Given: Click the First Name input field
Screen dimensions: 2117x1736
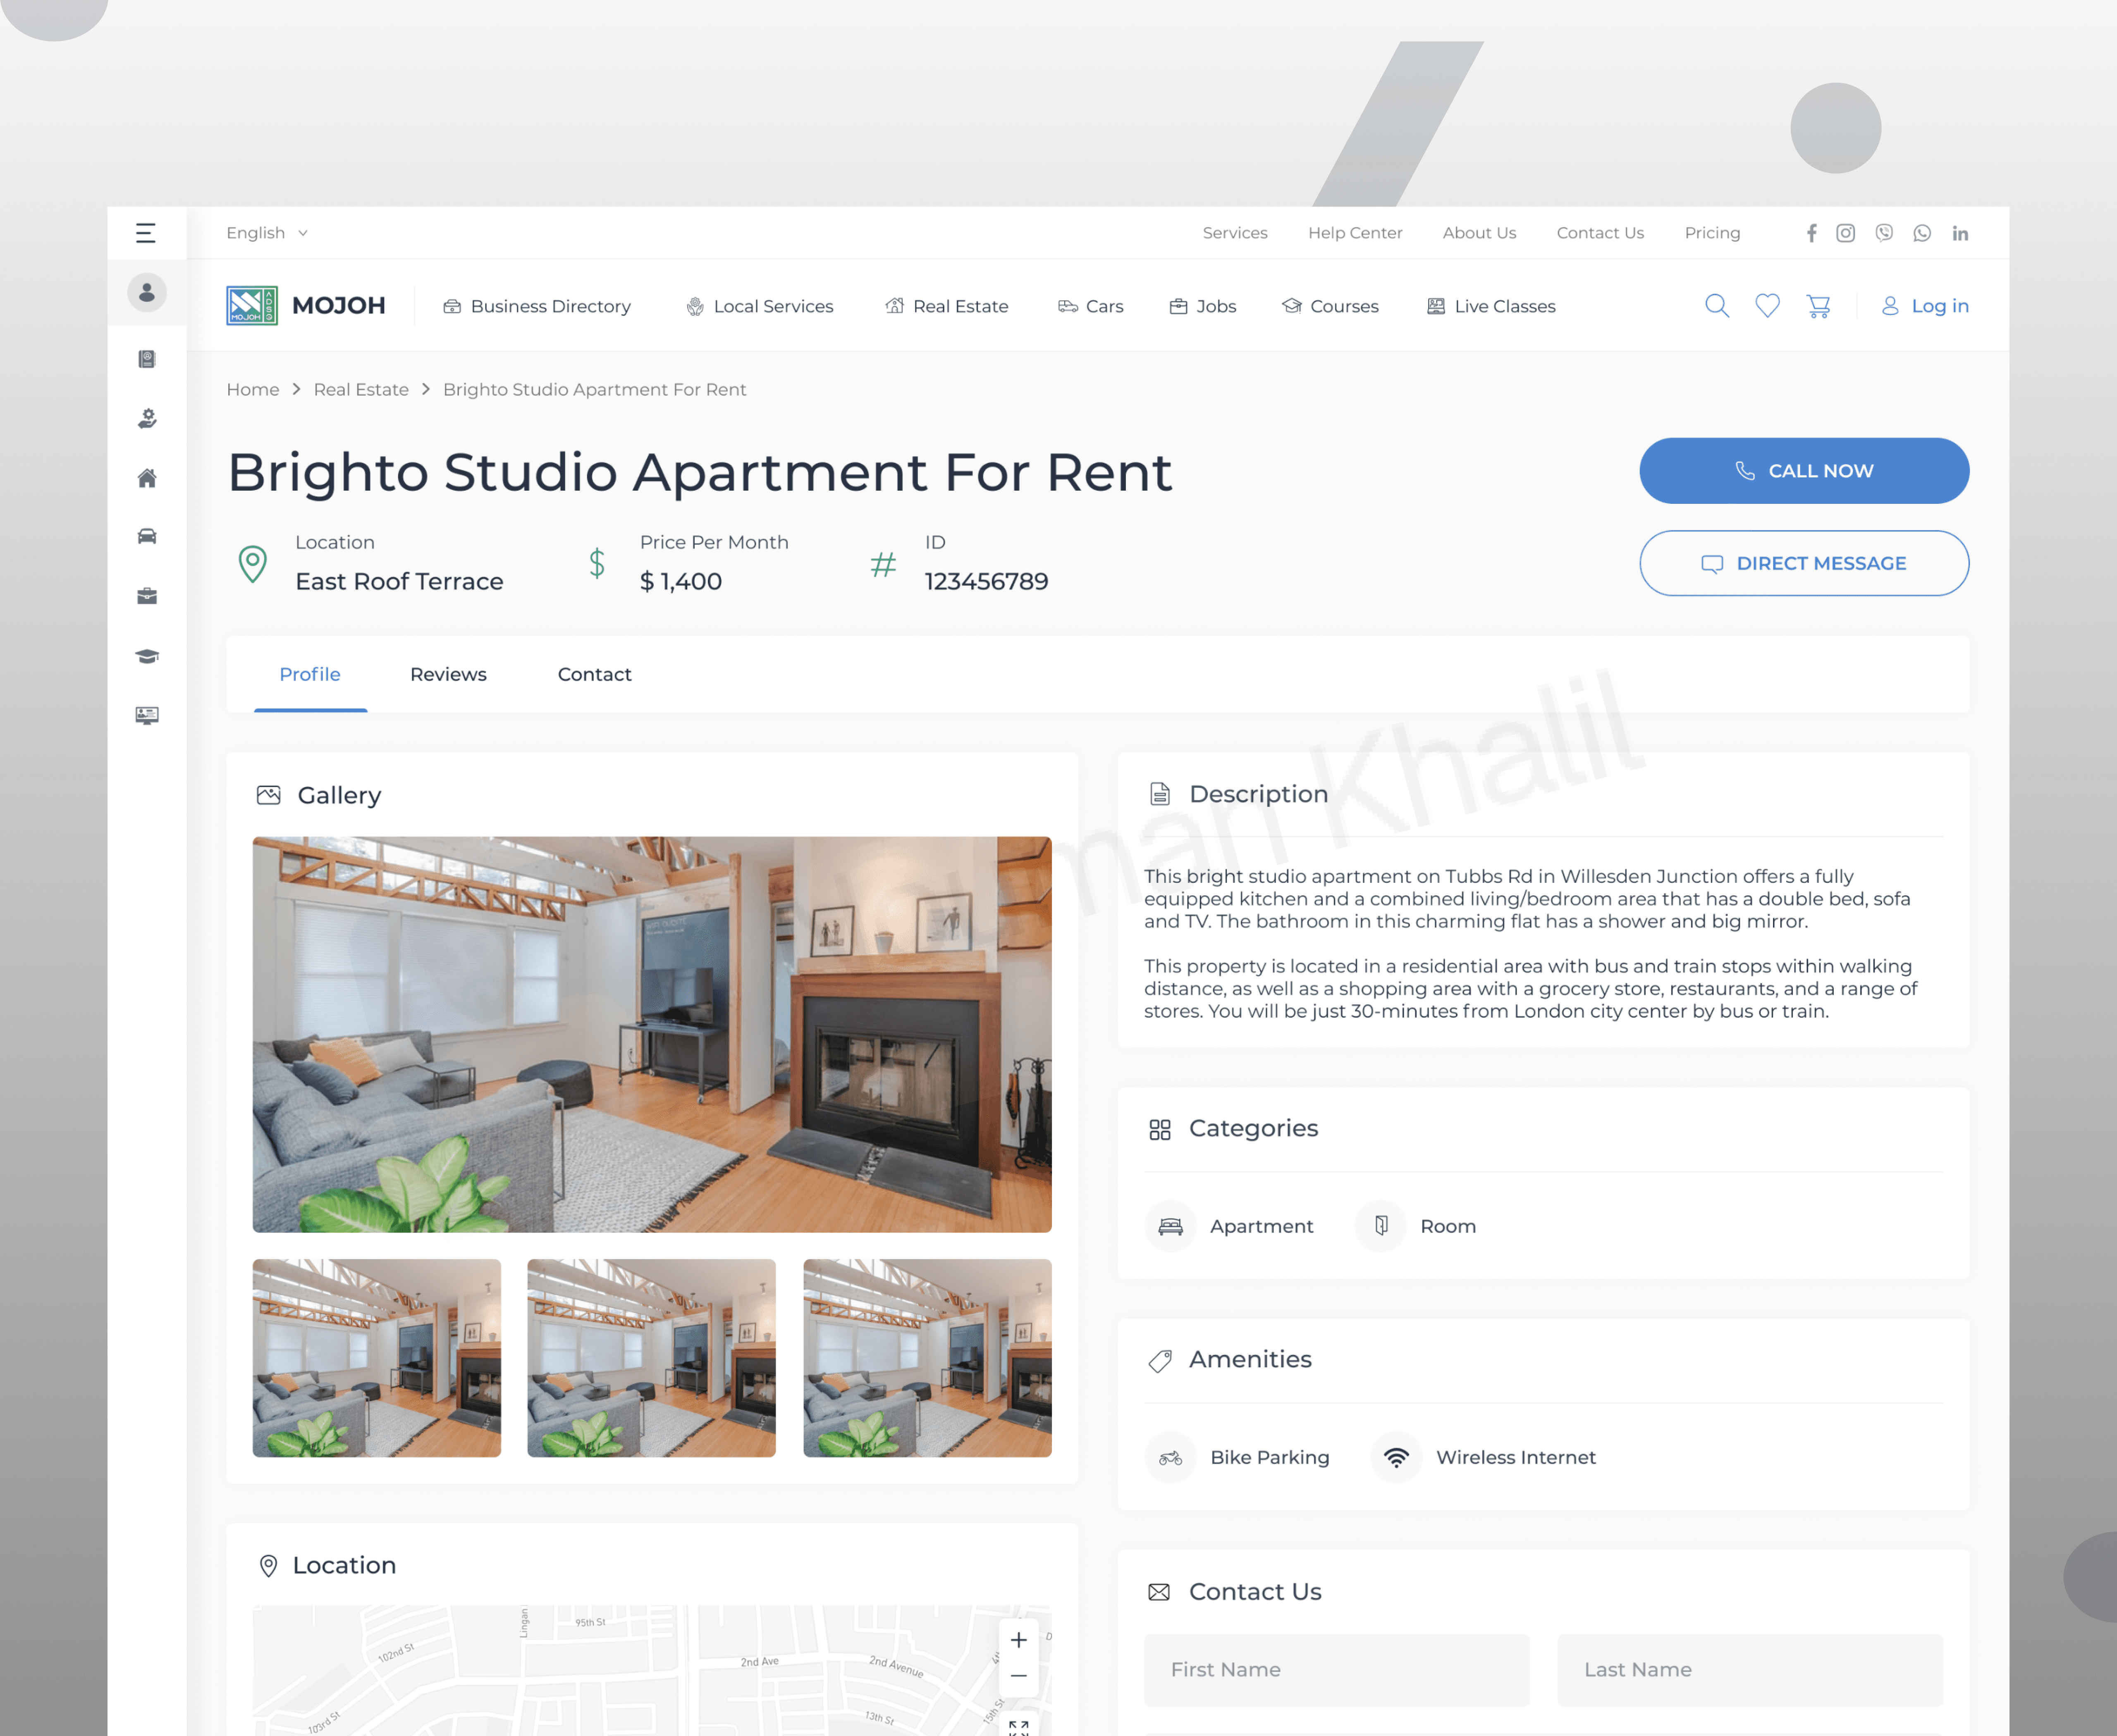Looking at the screenshot, I should [1337, 1669].
